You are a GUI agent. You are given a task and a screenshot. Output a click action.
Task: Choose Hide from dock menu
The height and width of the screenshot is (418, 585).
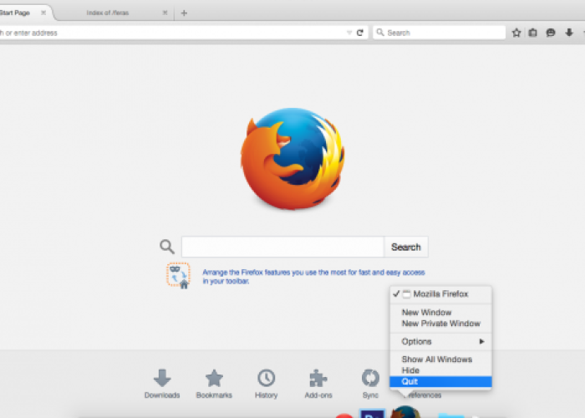(441, 370)
